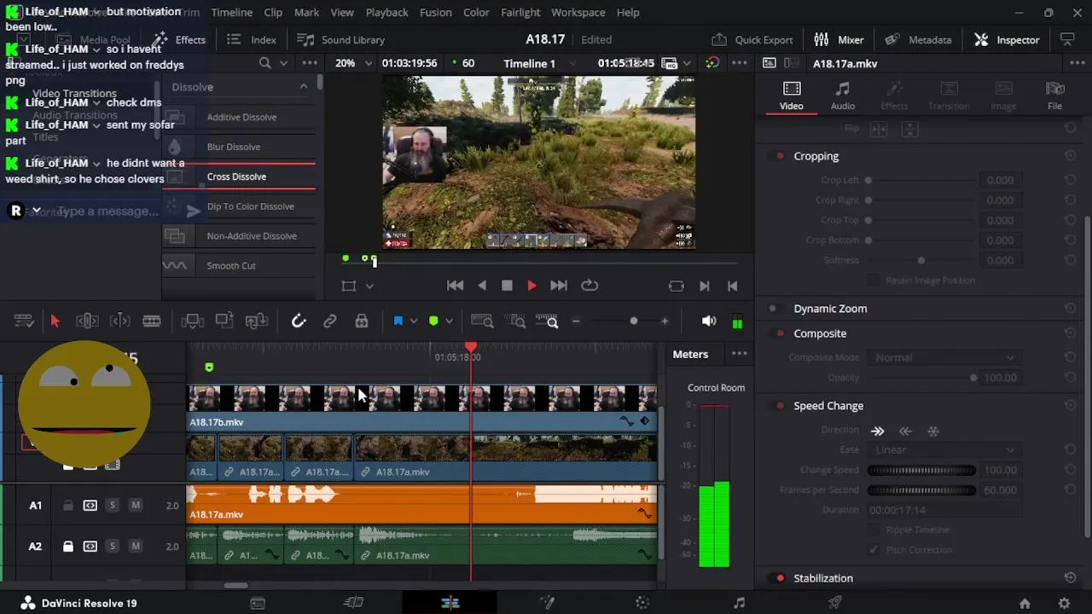Screen dimensions: 1092x614
Task: Click the Insert Clip icon
Action: tap(193, 321)
